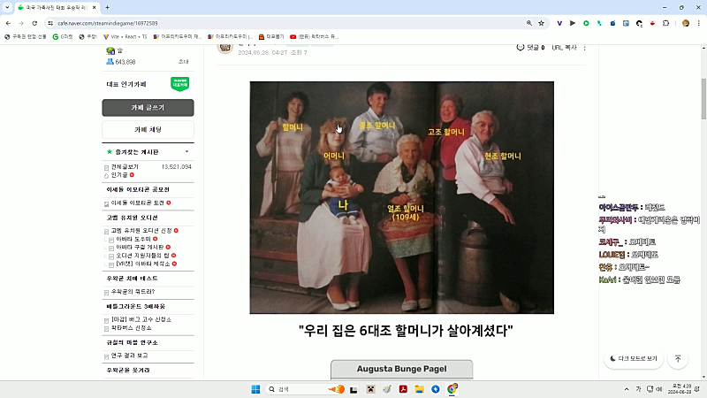
Task: Toggle dark mode viewing (다크 모드로 보기)
Action: click(x=634, y=359)
